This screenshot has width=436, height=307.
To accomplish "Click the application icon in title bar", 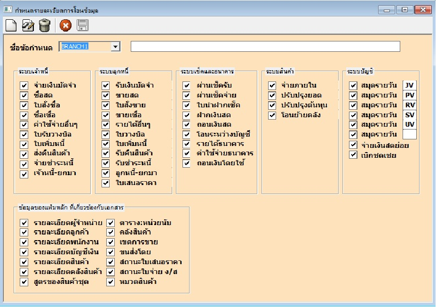I will tap(8, 9).
